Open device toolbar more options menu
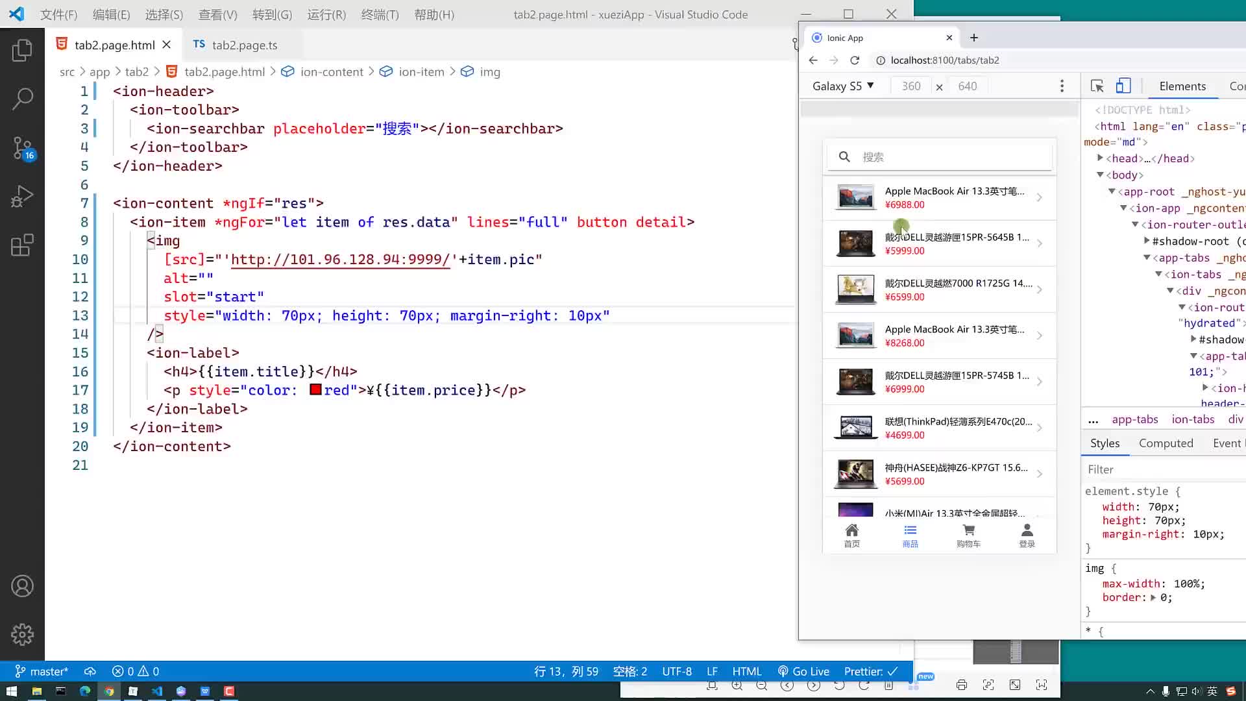This screenshot has height=701, width=1246. tap(1062, 86)
